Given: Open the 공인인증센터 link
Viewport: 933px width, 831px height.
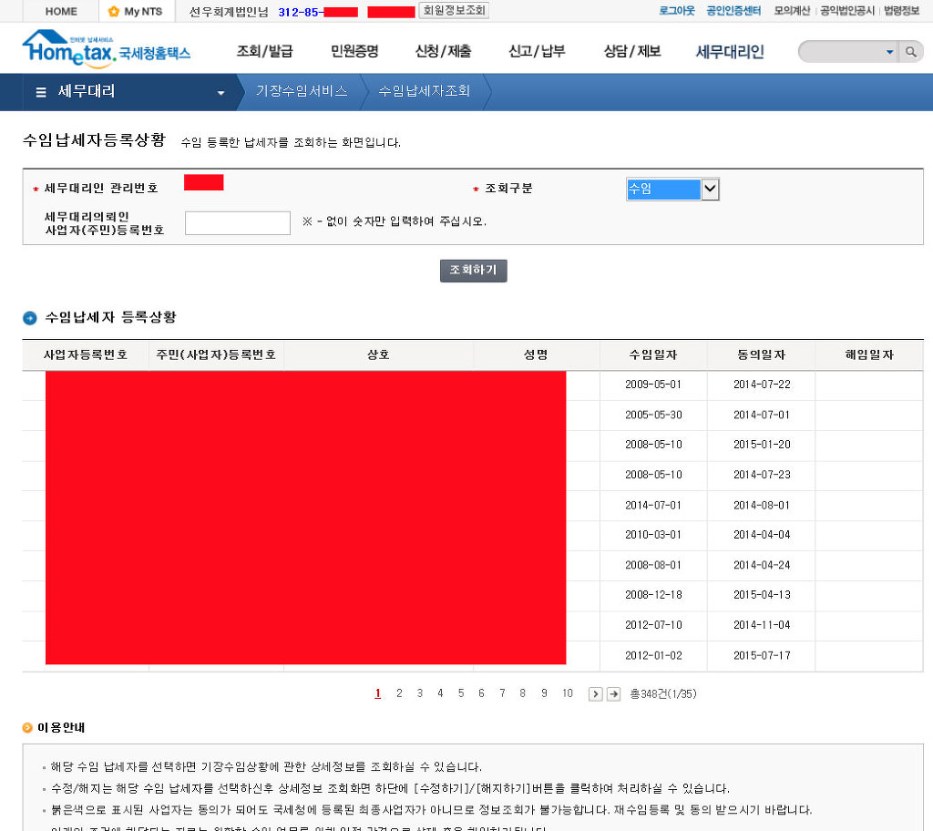Looking at the screenshot, I should click(x=733, y=11).
